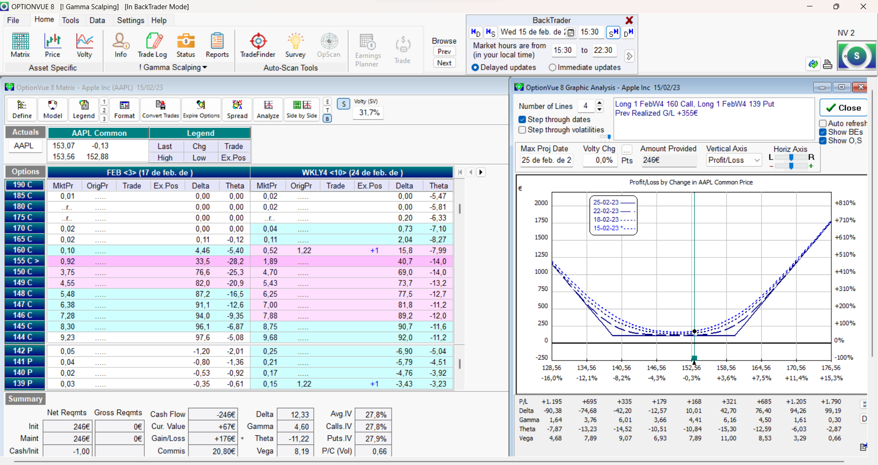Viewport: 878px width, 465px height.
Task: Click Browse Next button
Action: click(x=444, y=63)
